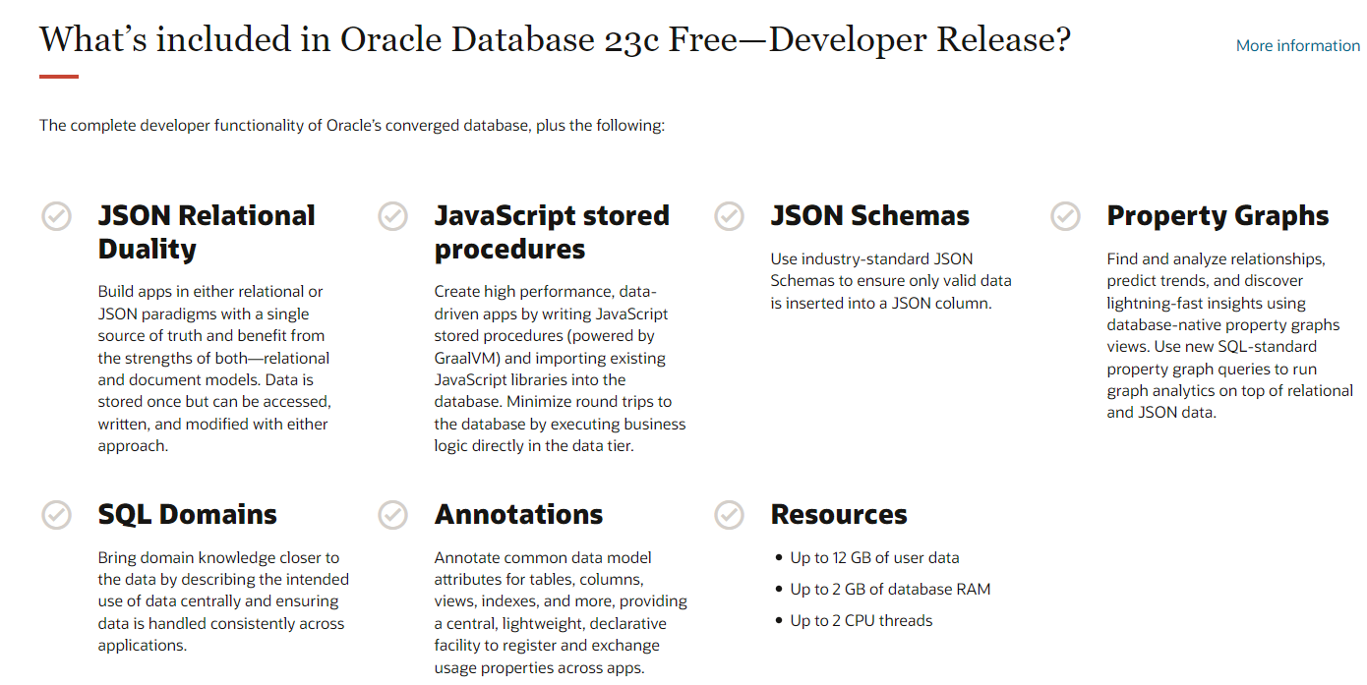Click the red underline below the title

tap(59, 77)
